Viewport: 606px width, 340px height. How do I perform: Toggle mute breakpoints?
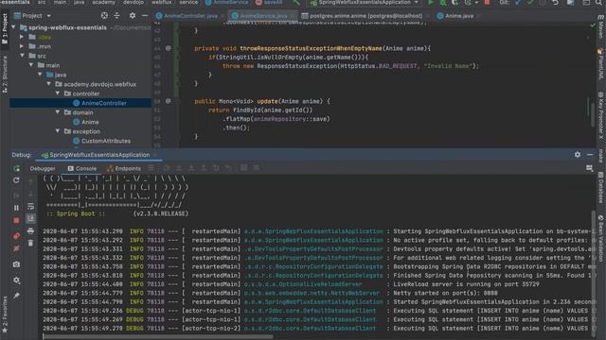tap(16, 248)
